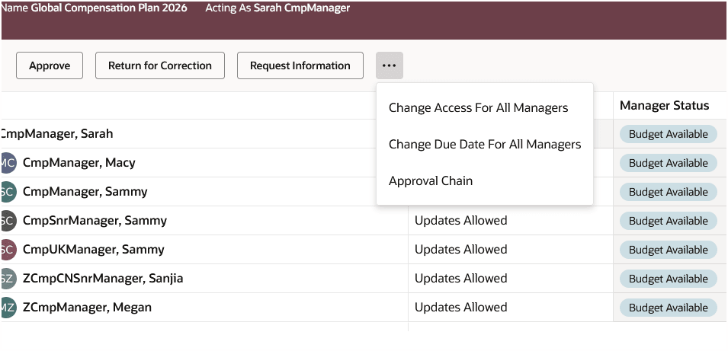Click the Approve button

coord(50,65)
